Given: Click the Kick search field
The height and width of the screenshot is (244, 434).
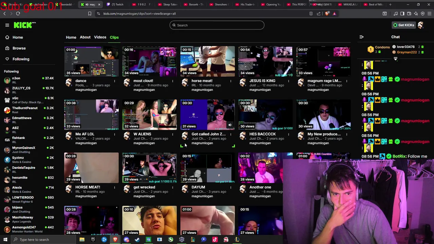Looking at the screenshot, I should pos(217,25).
